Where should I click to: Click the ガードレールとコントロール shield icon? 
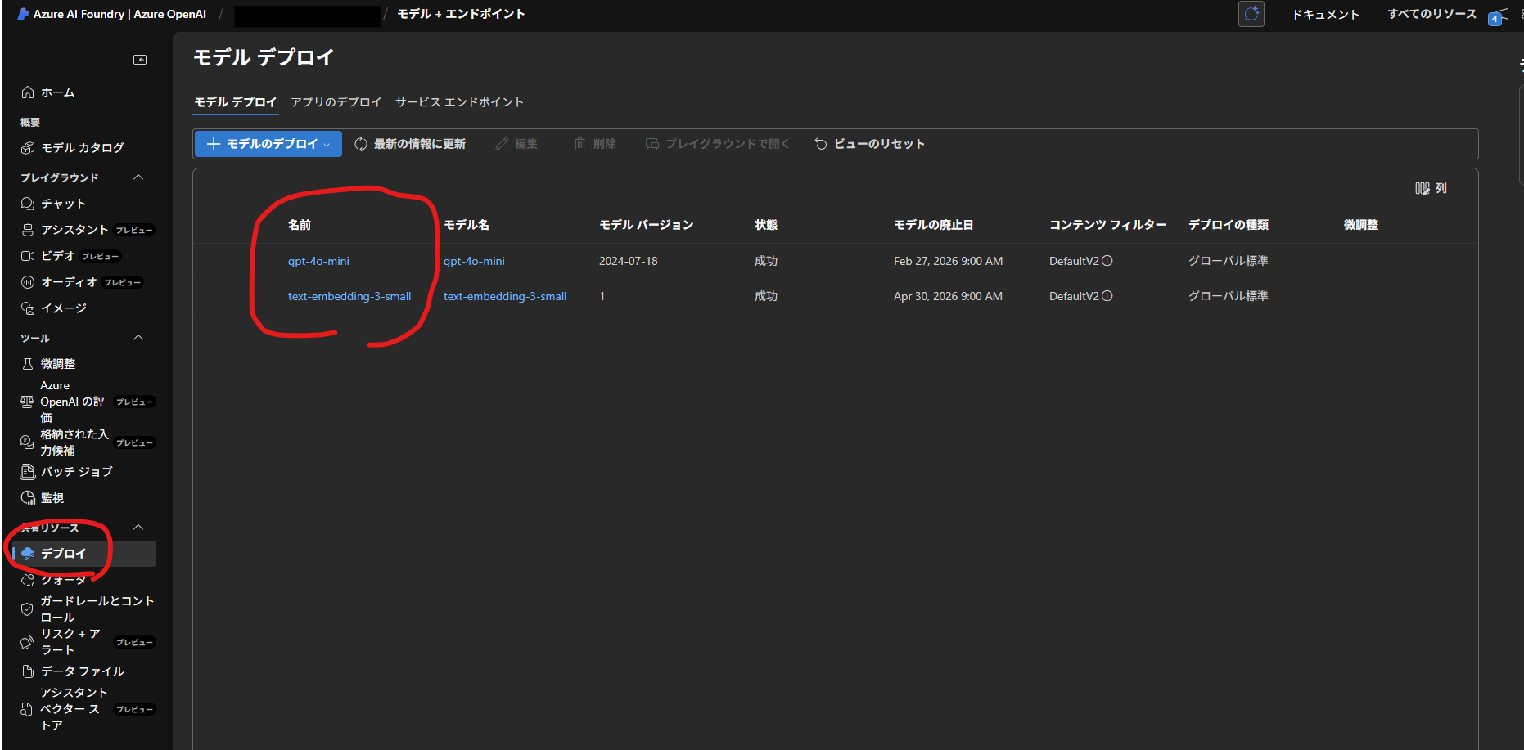pyautogui.click(x=27, y=609)
